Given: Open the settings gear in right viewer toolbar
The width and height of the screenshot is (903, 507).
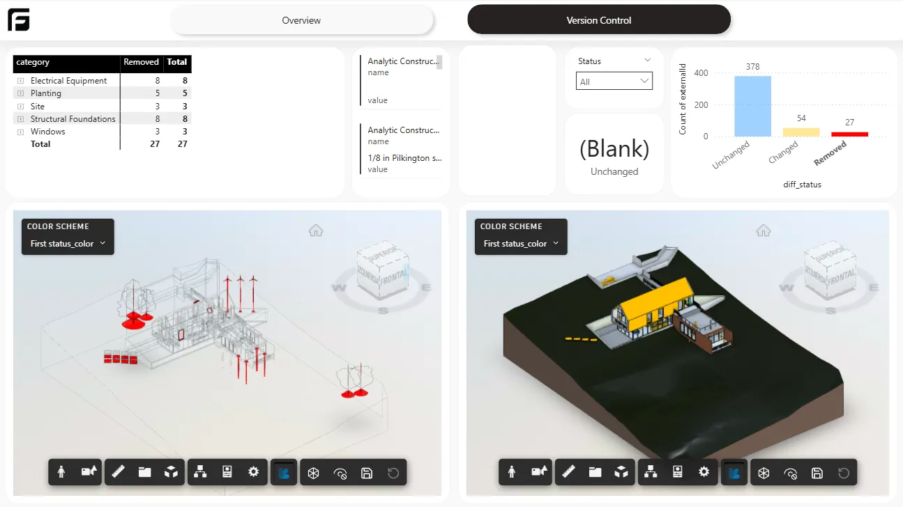Looking at the screenshot, I should [x=704, y=472].
